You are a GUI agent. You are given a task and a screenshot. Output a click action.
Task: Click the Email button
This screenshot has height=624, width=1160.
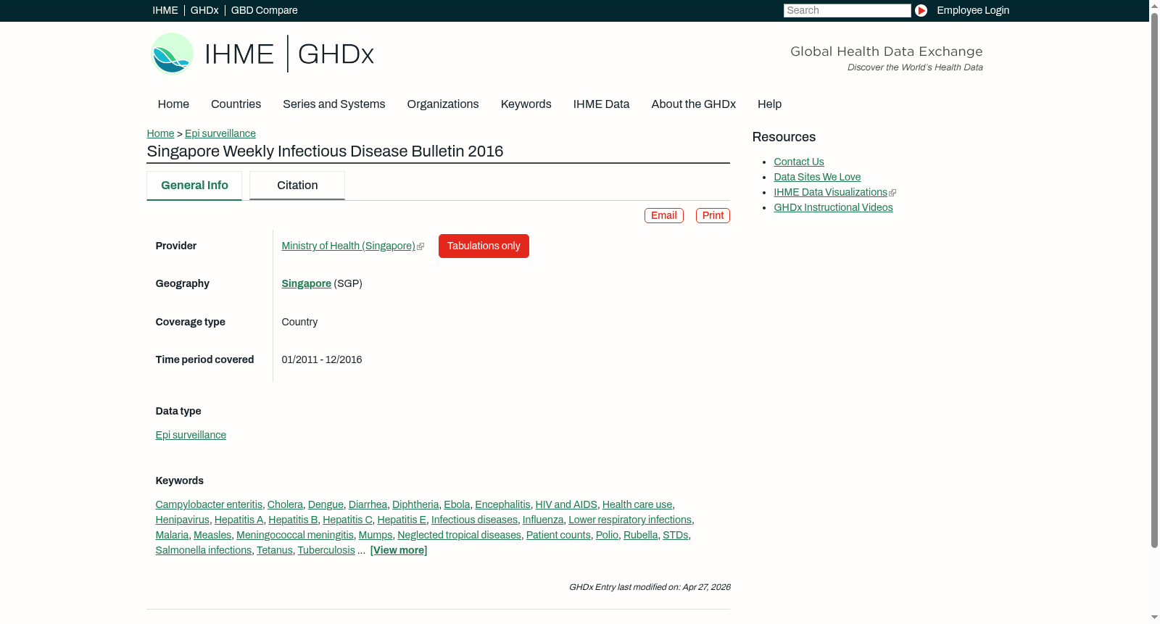pos(664,216)
